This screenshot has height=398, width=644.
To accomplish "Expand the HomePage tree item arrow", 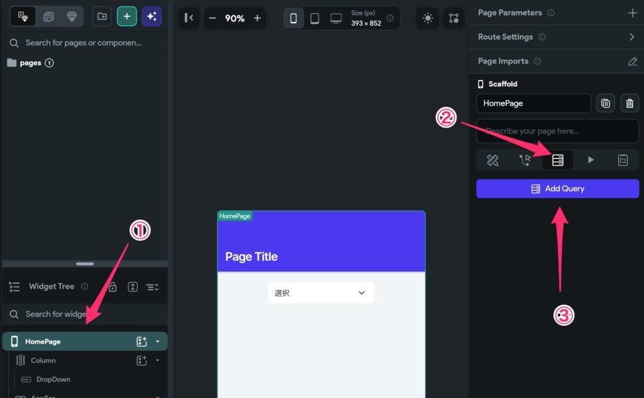I will click(157, 341).
